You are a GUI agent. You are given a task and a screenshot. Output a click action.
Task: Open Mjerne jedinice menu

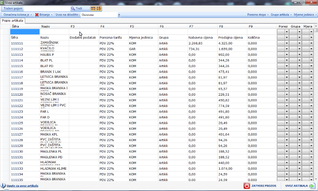pos(305,15)
